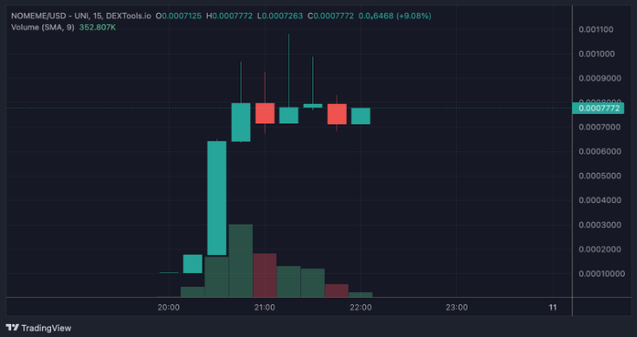Click the volume SMA value 352.807K
The width and height of the screenshot is (637, 337).
pyautogui.click(x=98, y=27)
